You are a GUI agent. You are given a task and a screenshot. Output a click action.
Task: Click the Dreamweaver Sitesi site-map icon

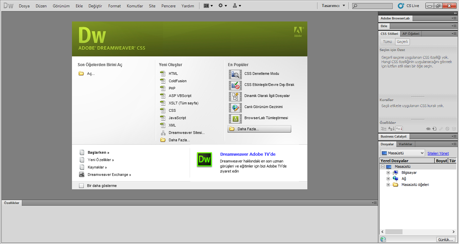tap(163, 133)
